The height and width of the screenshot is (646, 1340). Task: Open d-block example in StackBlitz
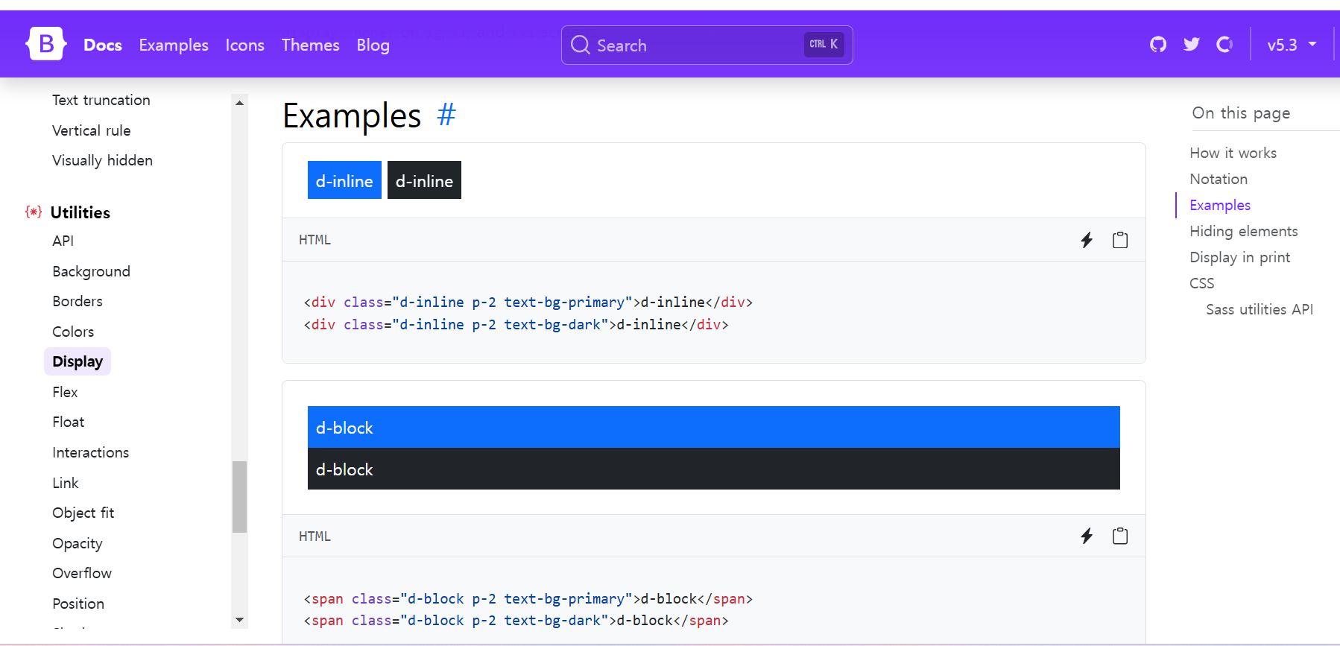pyautogui.click(x=1087, y=536)
